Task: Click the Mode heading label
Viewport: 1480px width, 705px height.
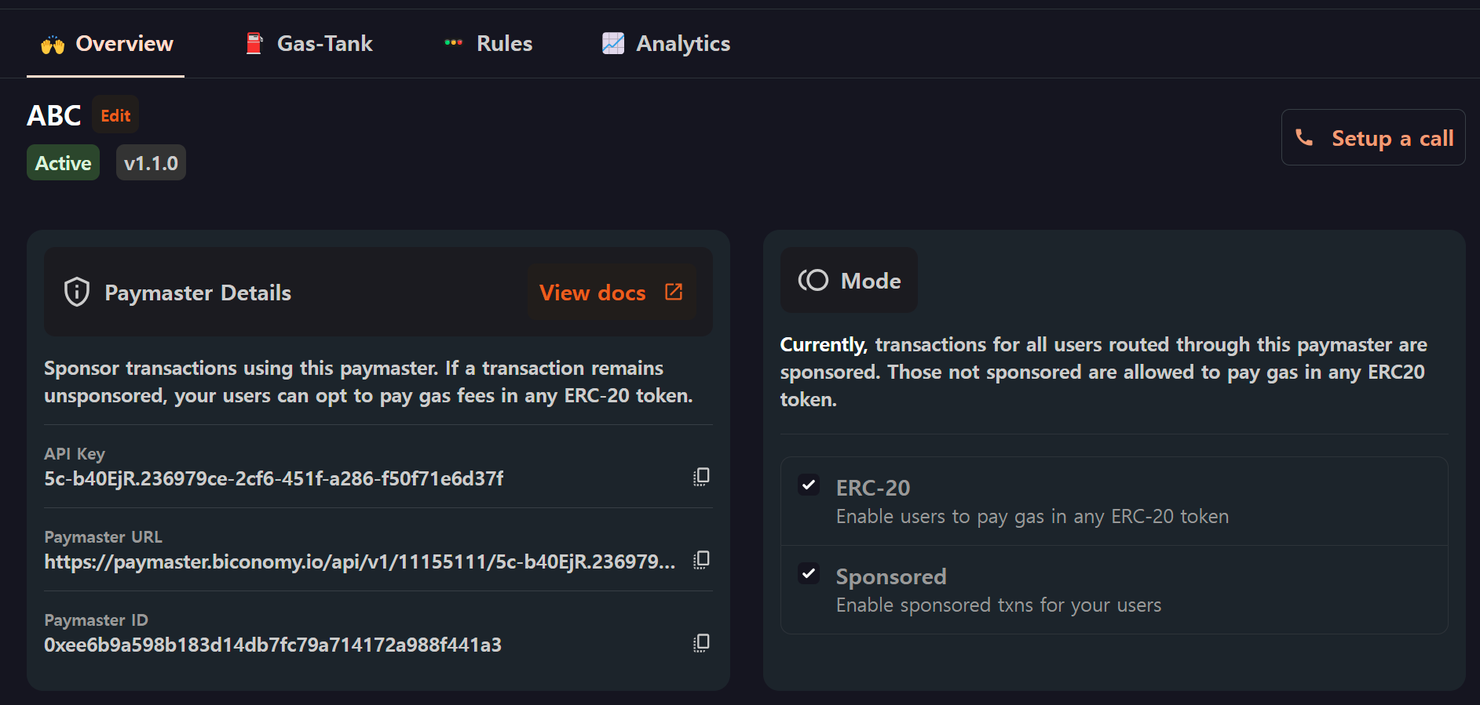Action: coord(871,281)
